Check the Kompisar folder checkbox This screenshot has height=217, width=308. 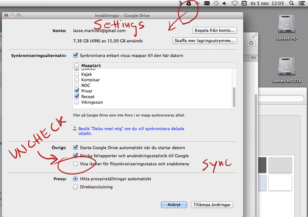point(77,80)
